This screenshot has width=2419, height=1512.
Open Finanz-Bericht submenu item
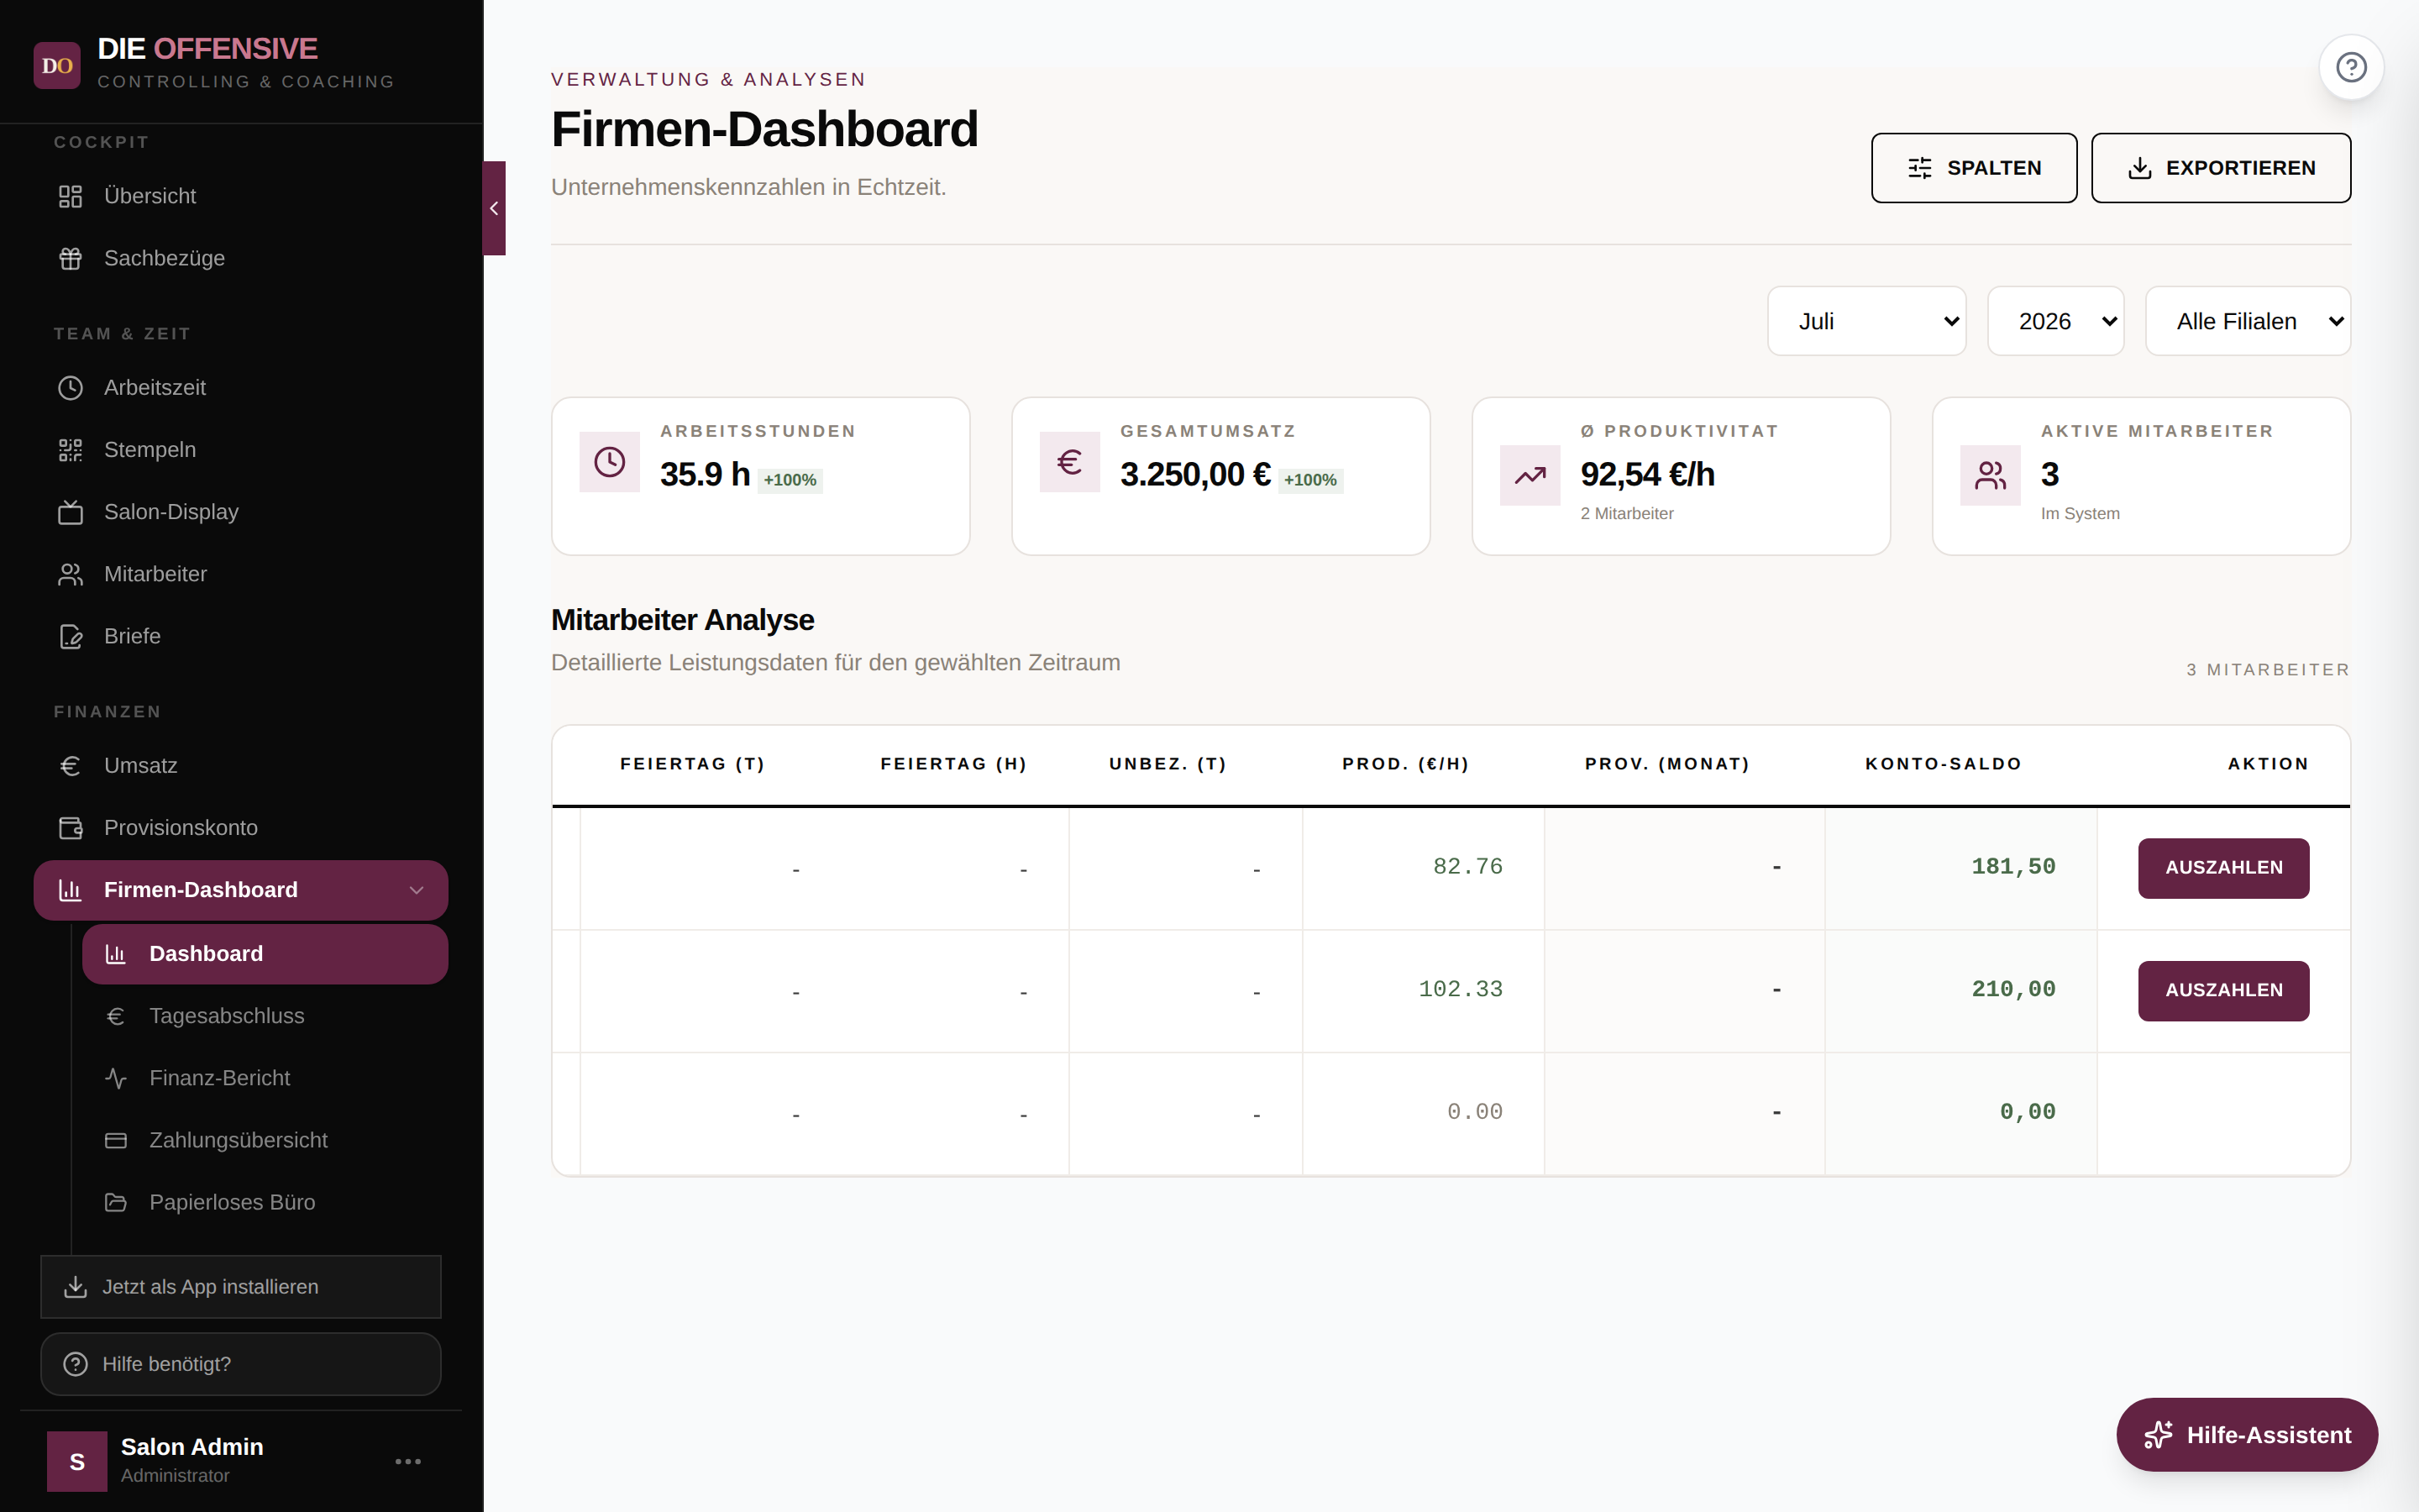coord(265,1078)
